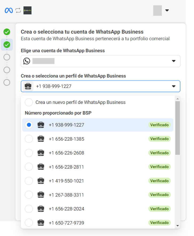The width and height of the screenshot is (194, 236).
Task: Click the highlighted second green checkmark step
Action: click(7, 44)
